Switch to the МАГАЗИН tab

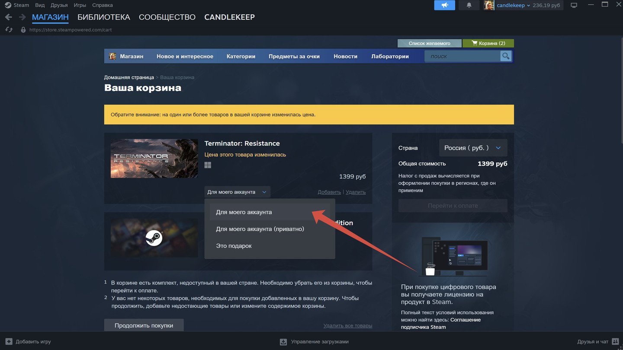pyautogui.click(x=50, y=17)
